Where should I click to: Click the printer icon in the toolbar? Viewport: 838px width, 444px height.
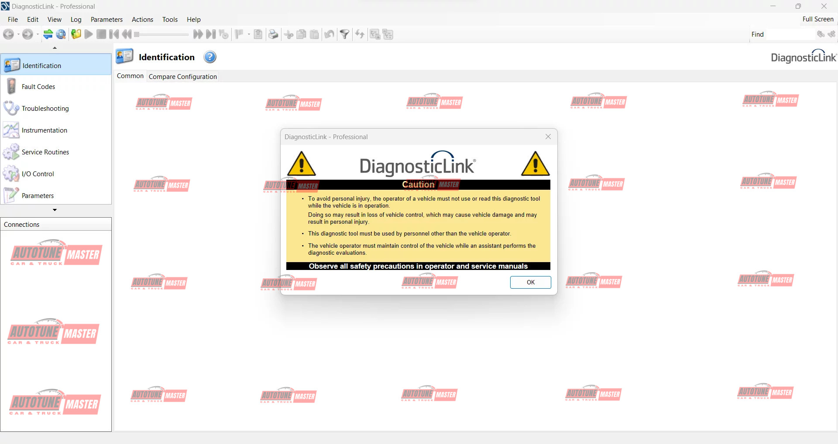pyautogui.click(x=273, y=34)
